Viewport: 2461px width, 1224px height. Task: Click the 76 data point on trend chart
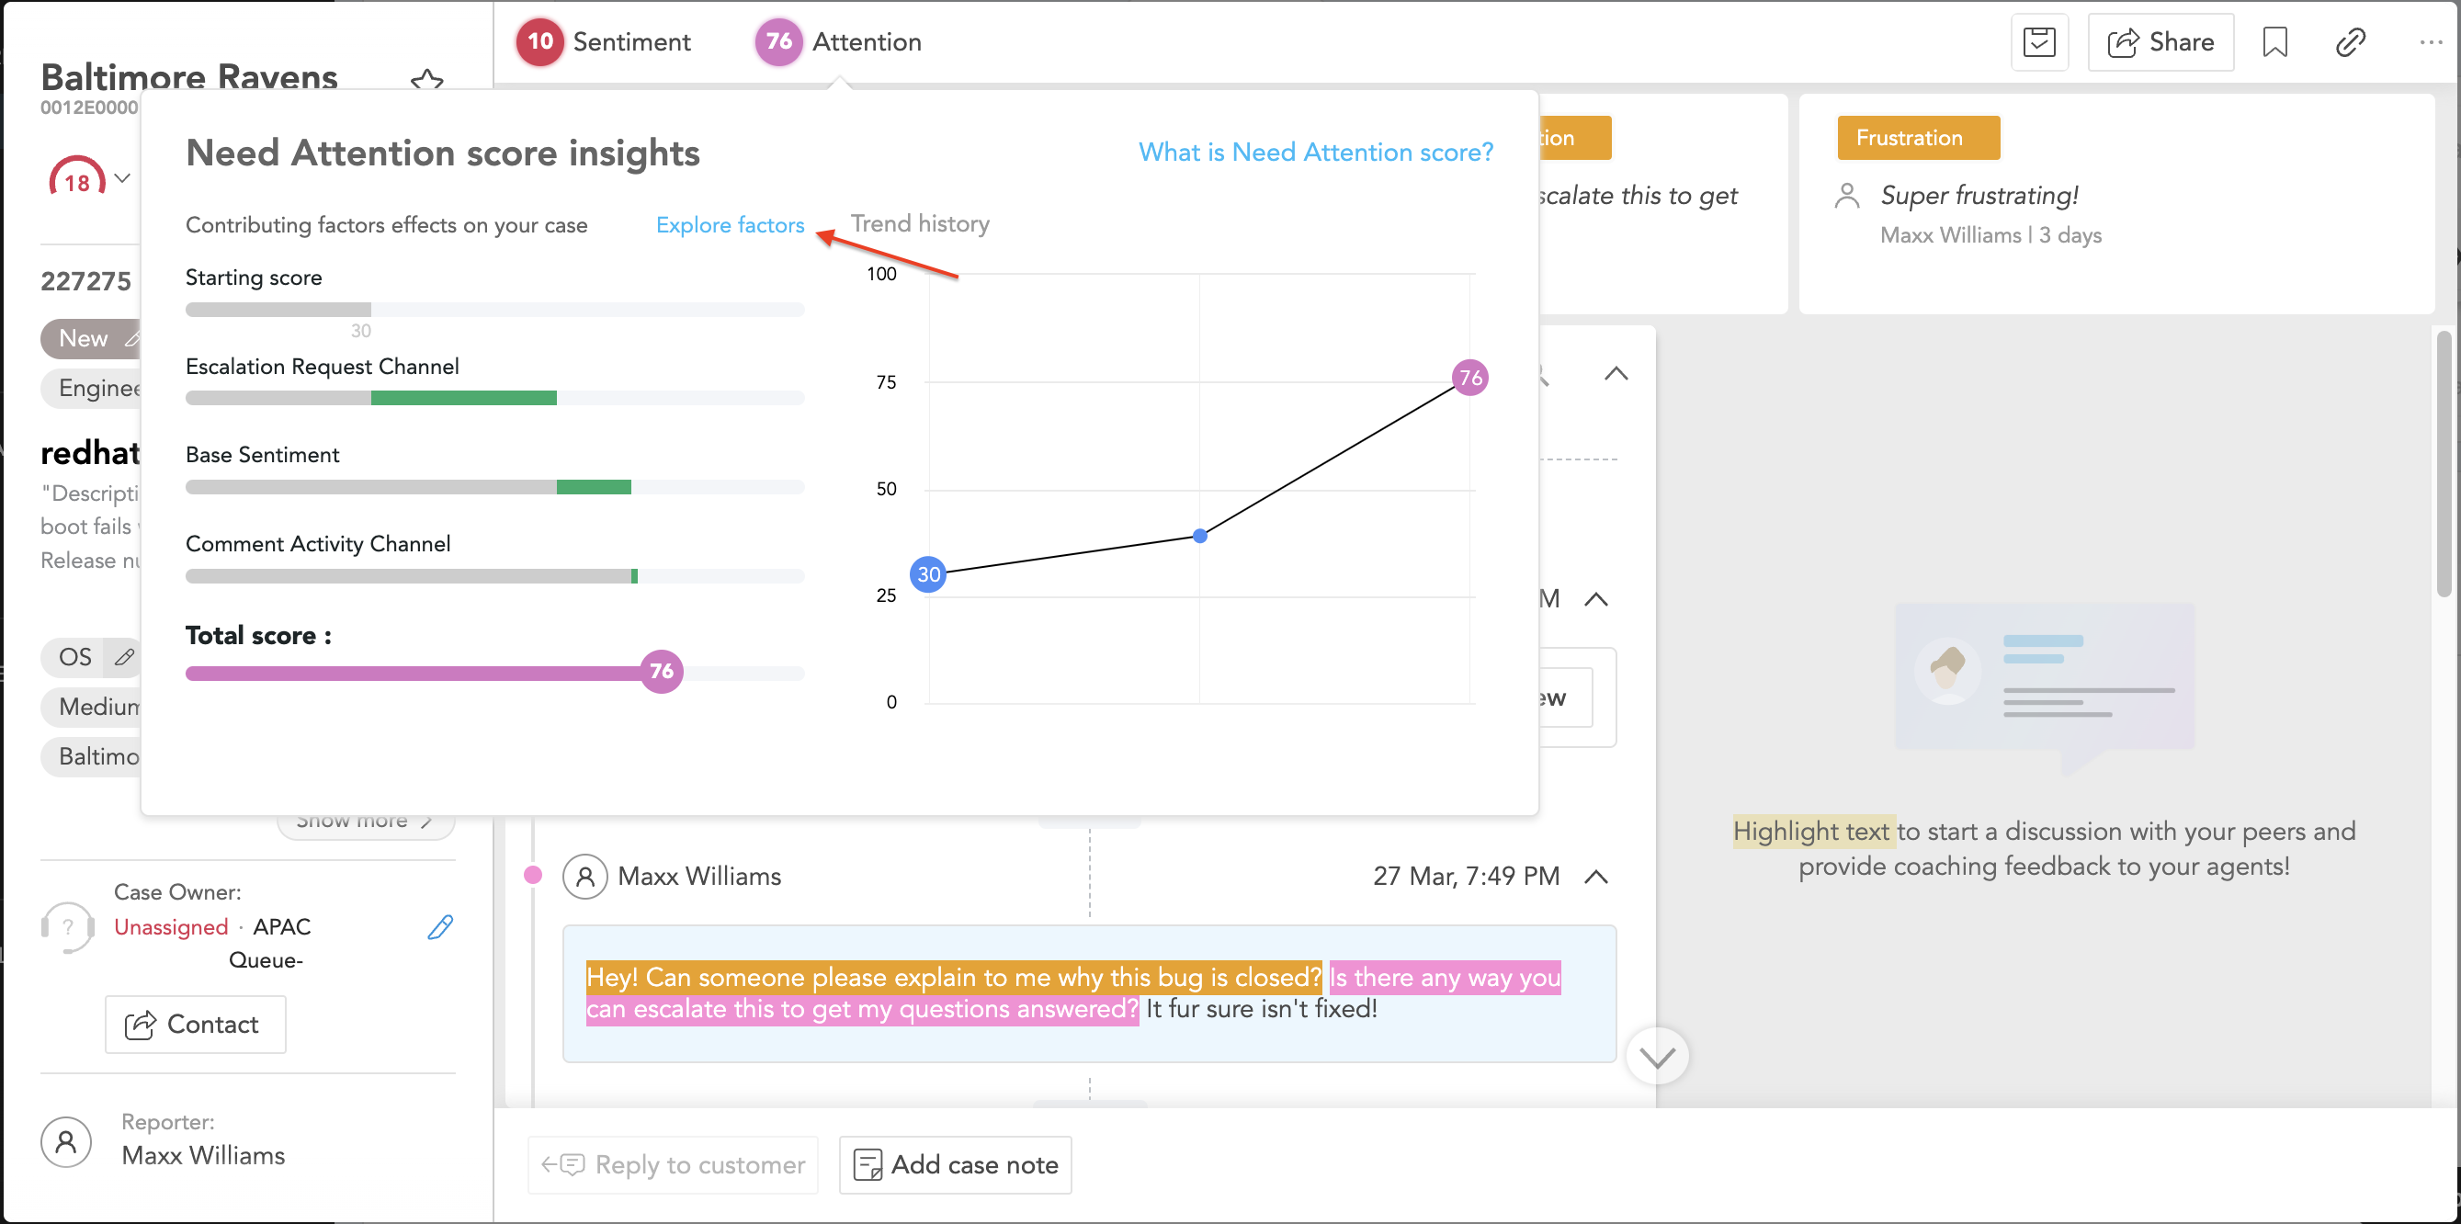coord(1469,379)
